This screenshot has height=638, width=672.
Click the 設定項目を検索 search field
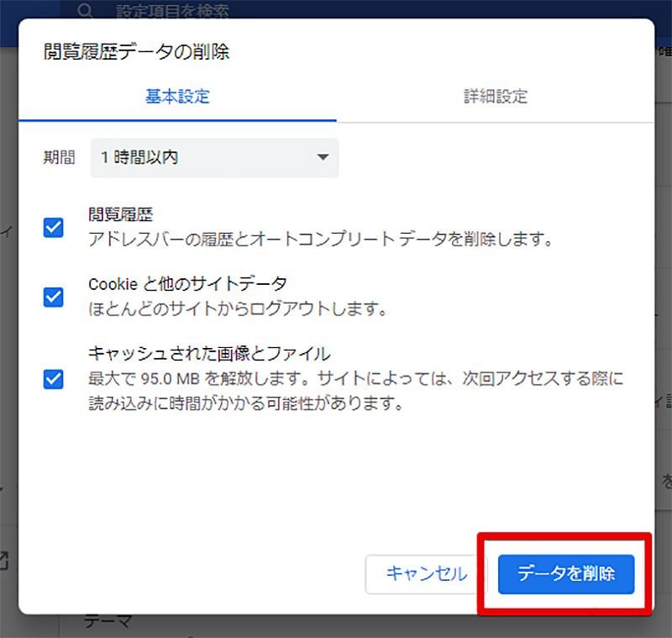(172, 10)
